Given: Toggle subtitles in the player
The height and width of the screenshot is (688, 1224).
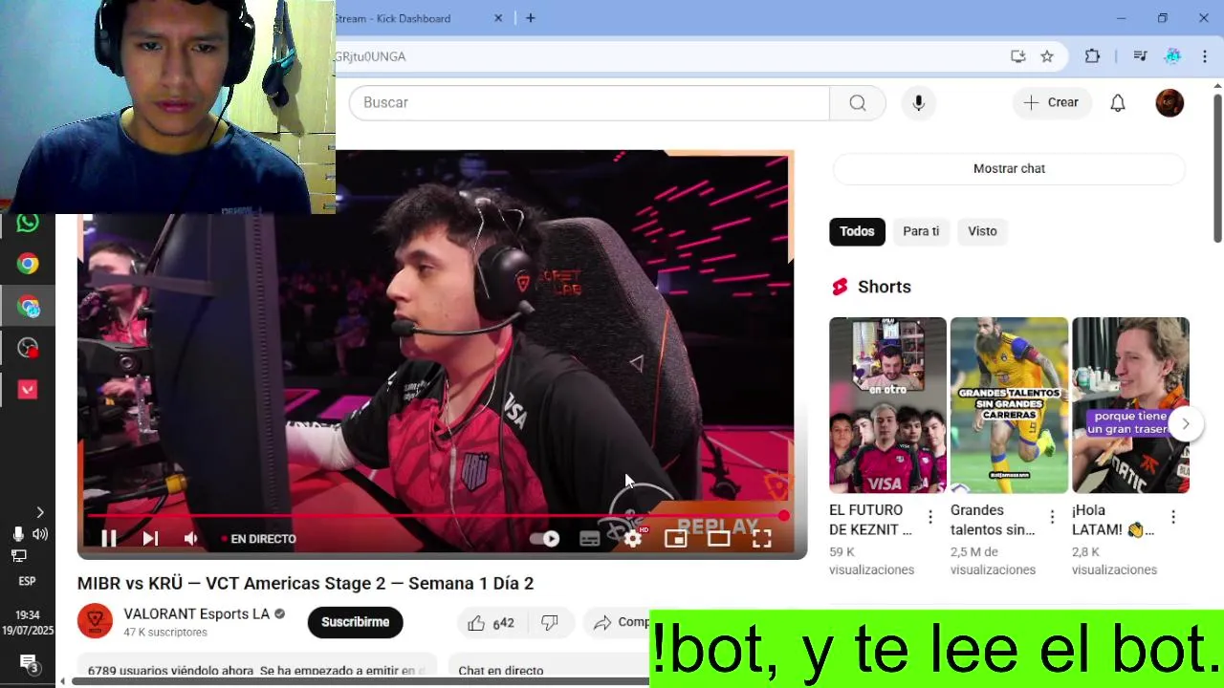Looking at the screenshot, I should (590, 539).
